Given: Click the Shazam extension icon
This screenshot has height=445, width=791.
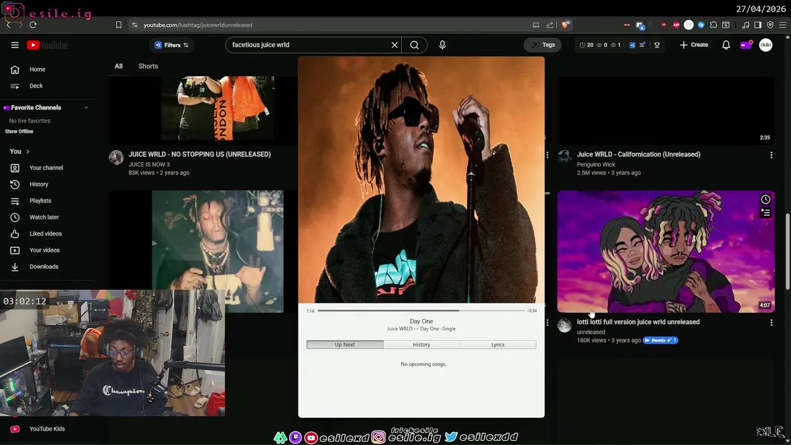Looking at the screenshot, I should 701,25.
